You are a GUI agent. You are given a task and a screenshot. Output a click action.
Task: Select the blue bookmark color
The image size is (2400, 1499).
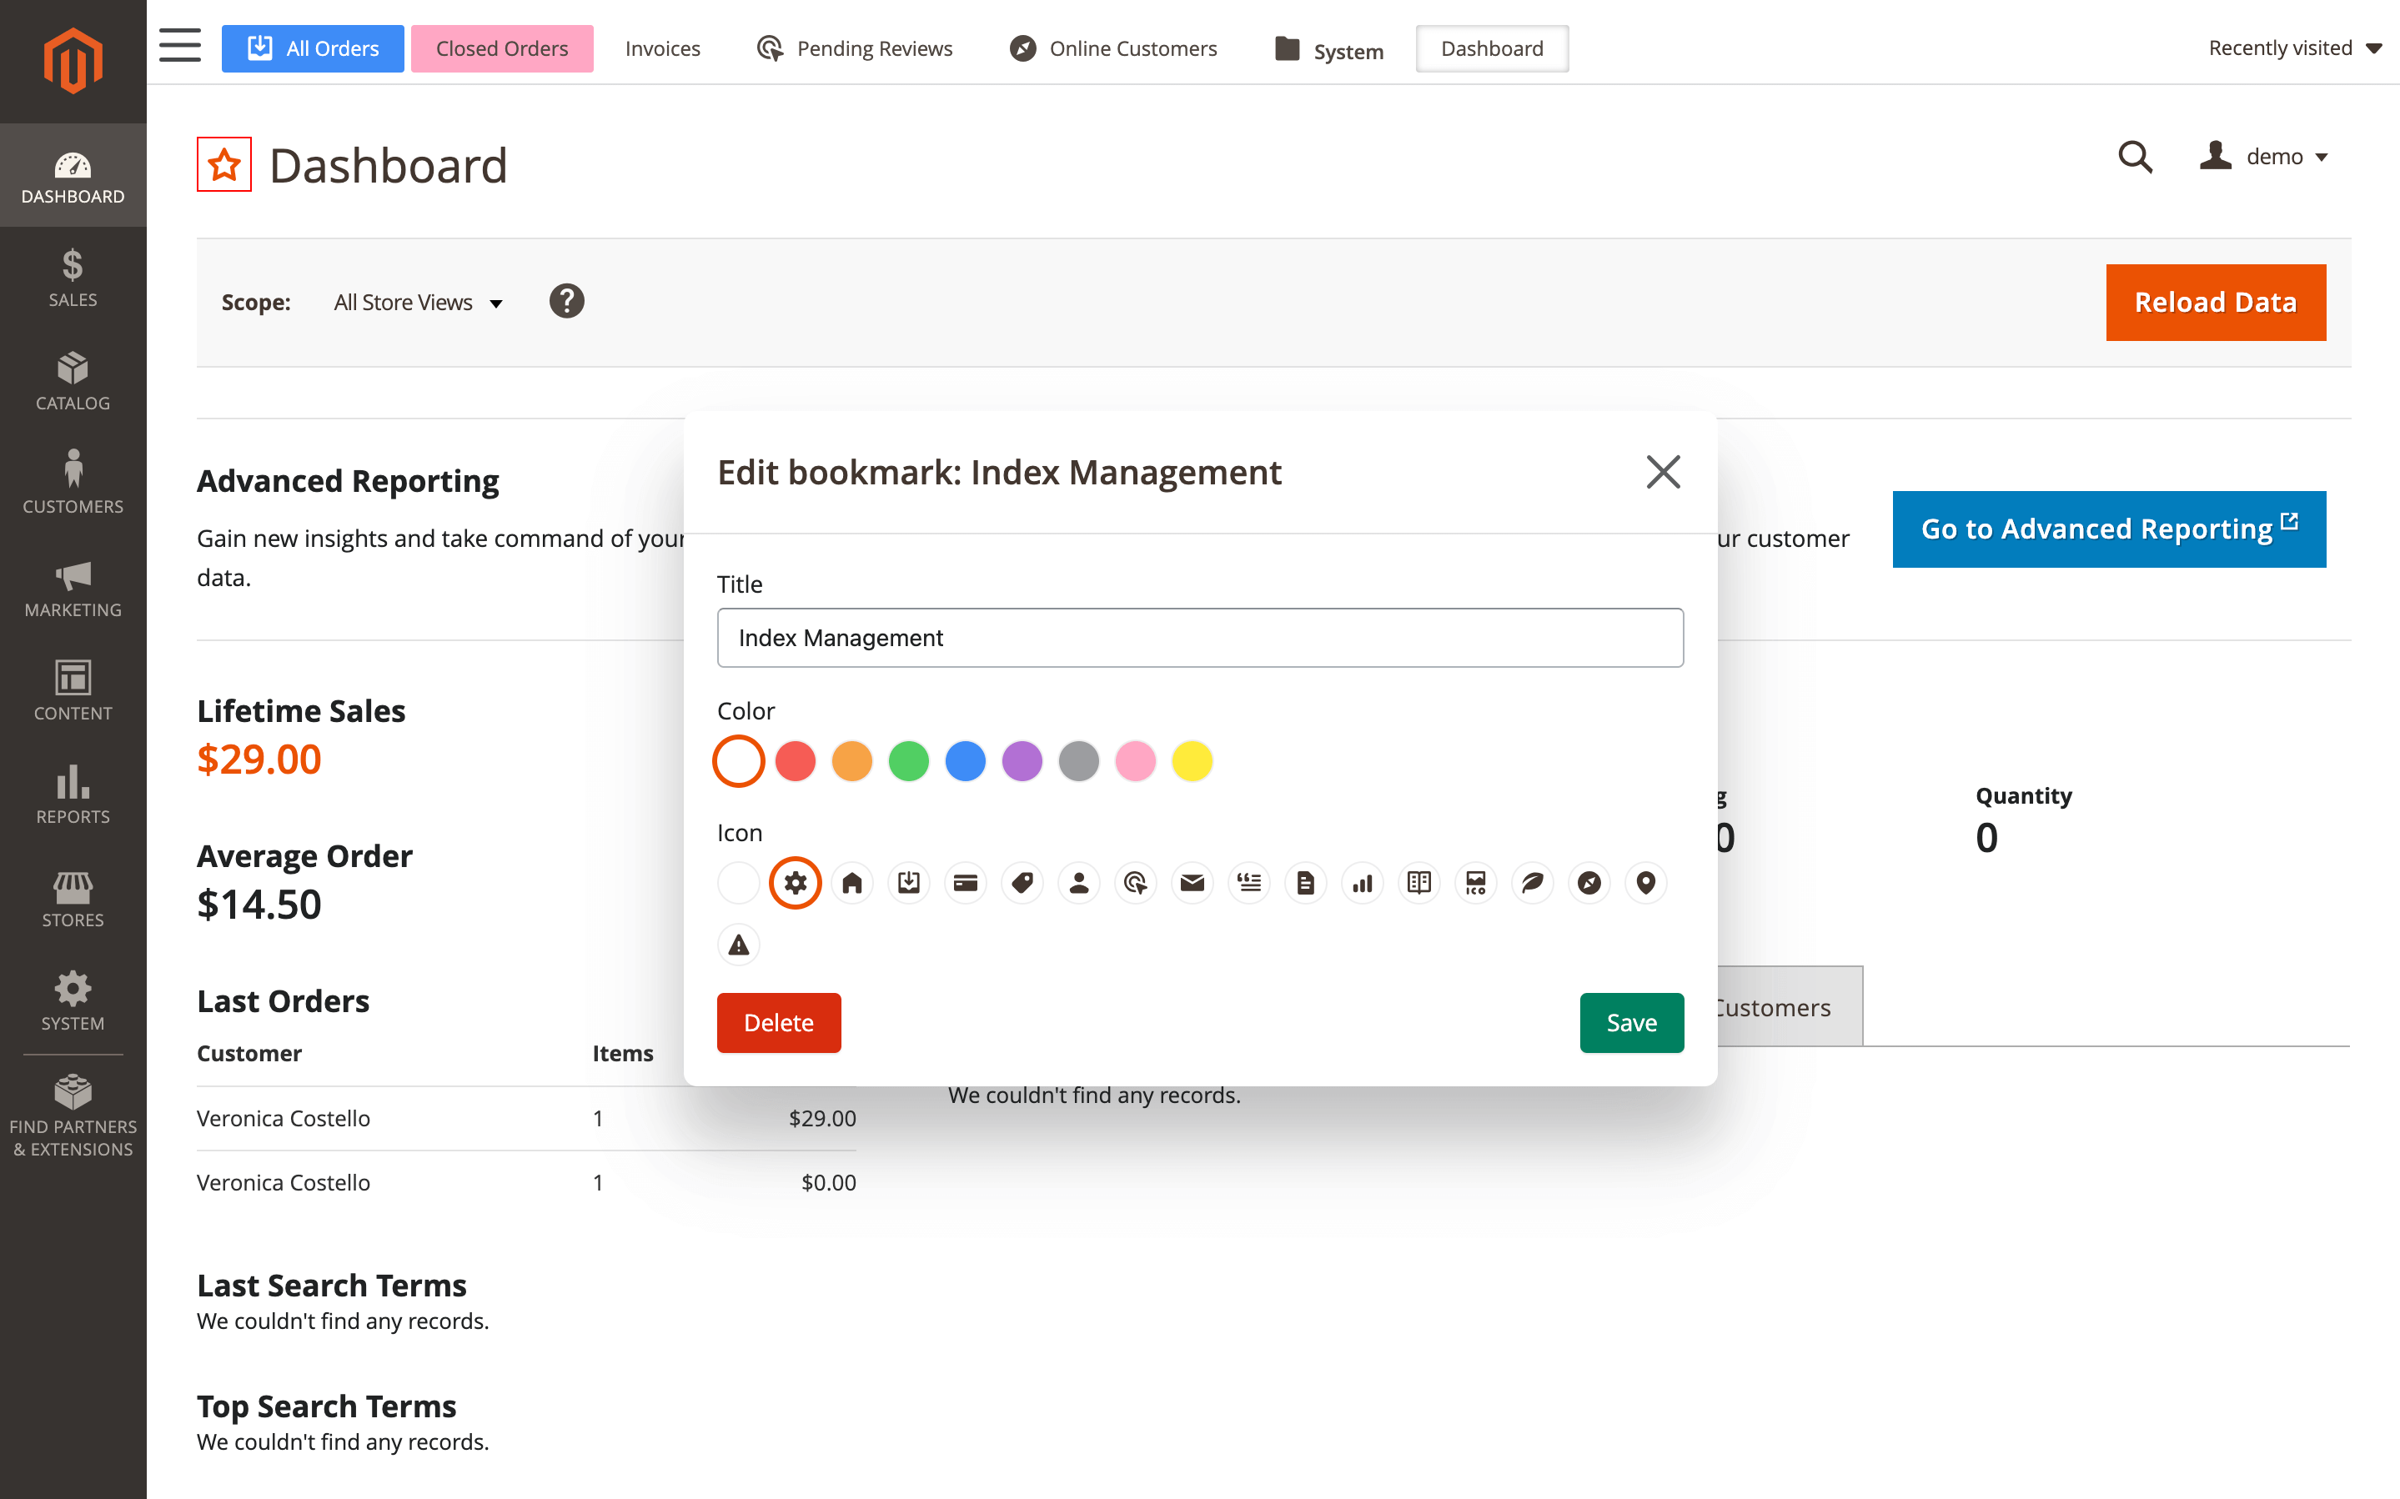966,761
